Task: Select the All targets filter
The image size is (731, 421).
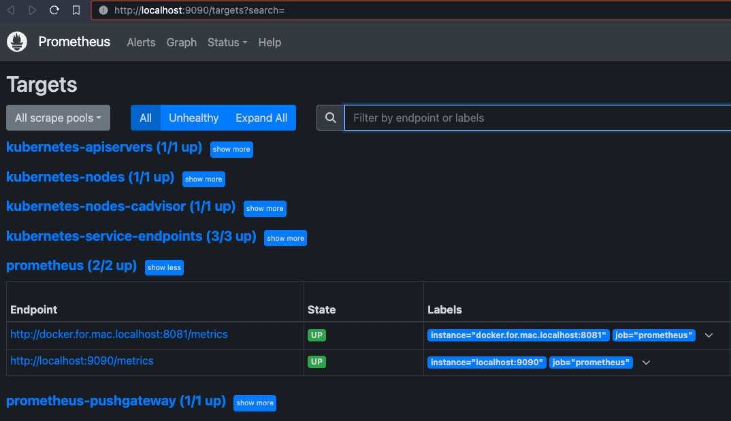Action: [146, 118]
